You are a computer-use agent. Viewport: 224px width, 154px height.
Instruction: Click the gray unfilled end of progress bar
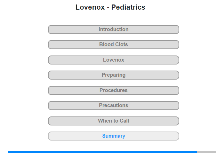pos(206,152)
